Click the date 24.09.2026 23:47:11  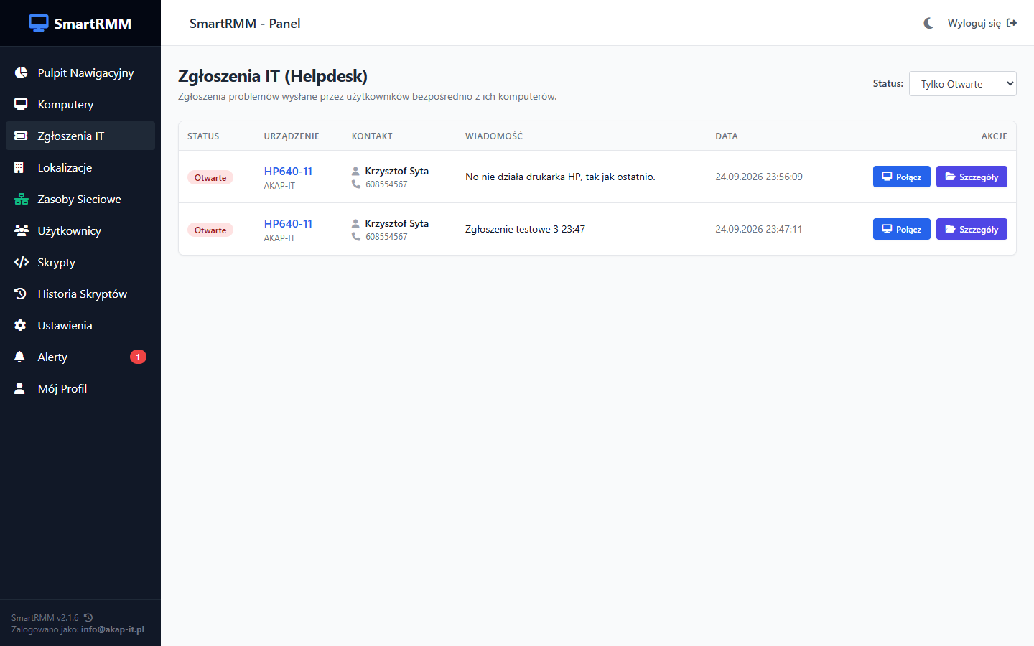pyautogui.click(x=759, y=229)
